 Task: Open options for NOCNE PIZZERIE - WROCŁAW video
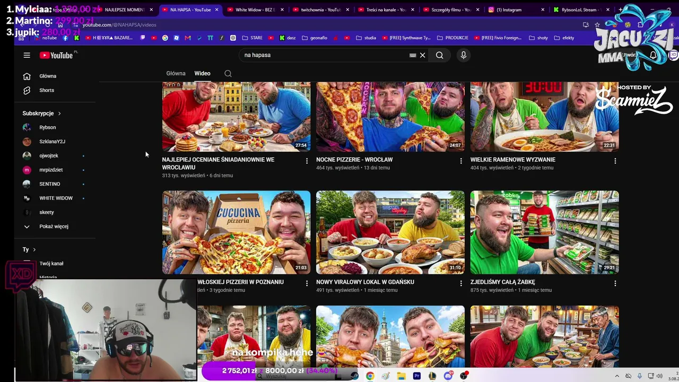coord(461,161)
